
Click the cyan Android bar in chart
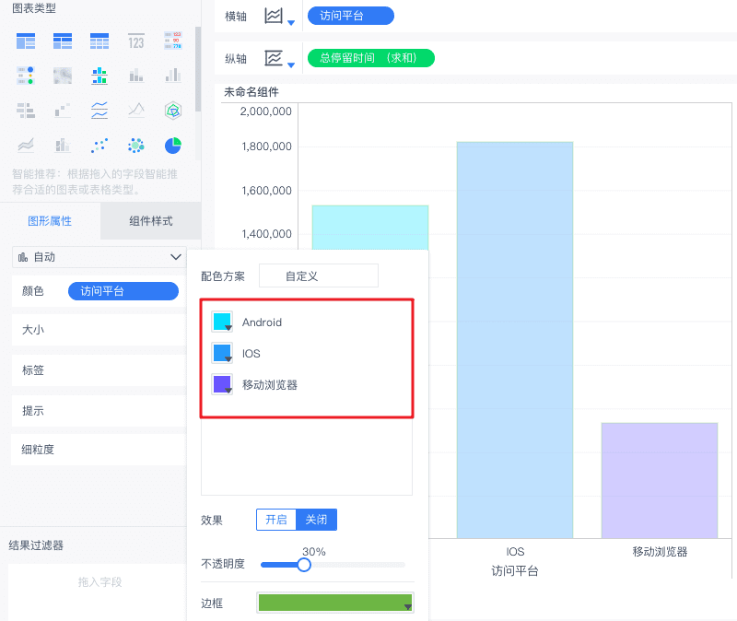click(x=370, y=228)
